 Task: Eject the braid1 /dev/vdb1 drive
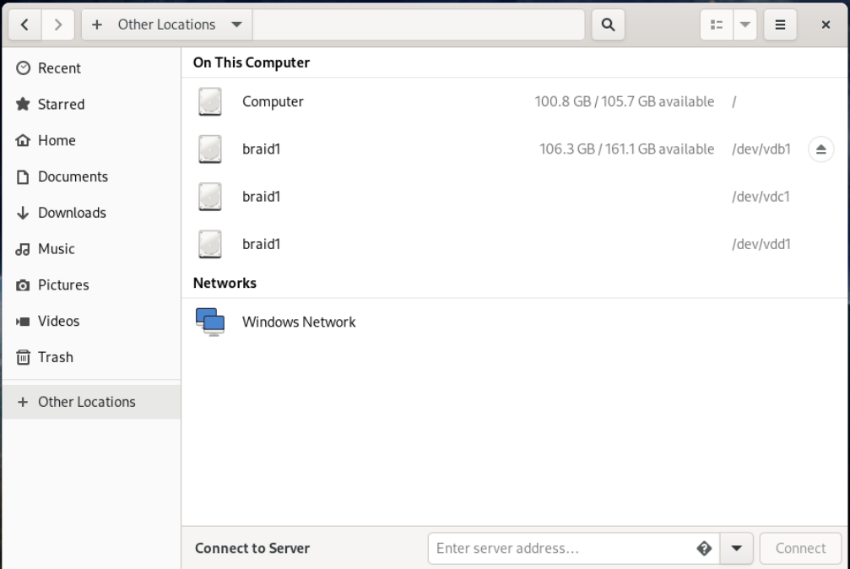coord(820,149)
